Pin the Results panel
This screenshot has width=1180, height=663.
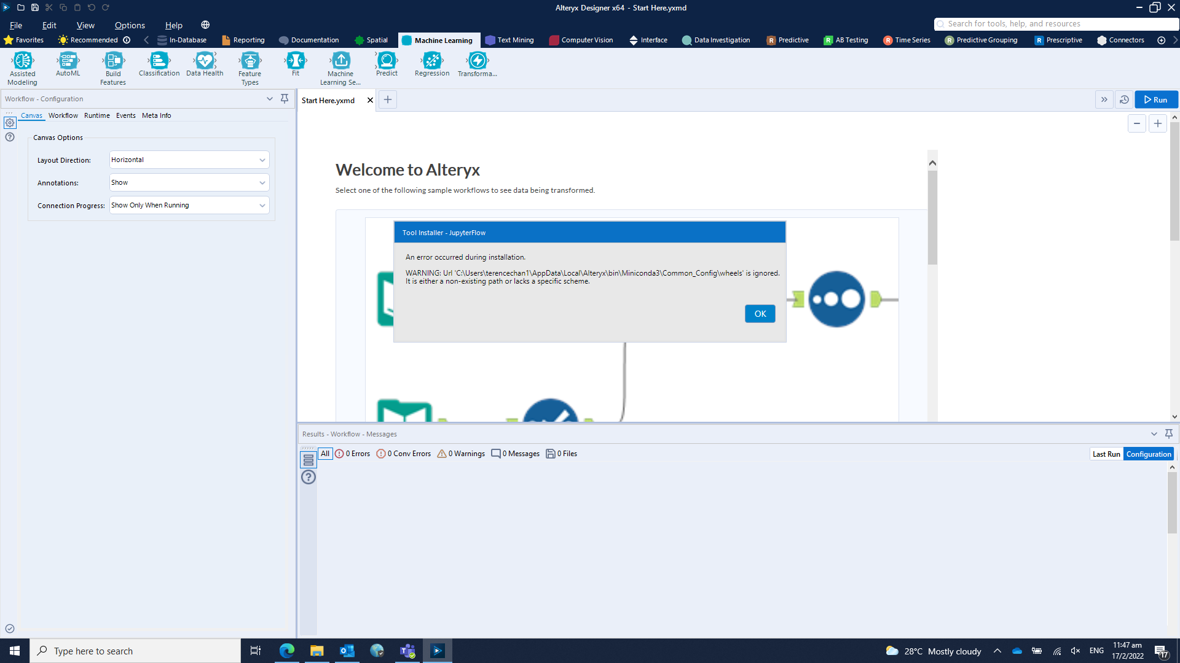(1168, 433)
